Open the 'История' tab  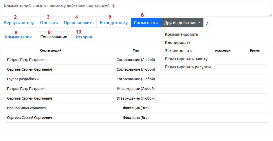point(84,37)
